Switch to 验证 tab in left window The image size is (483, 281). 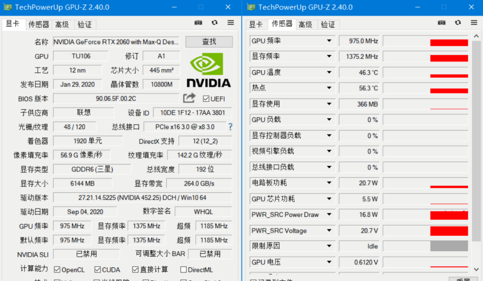(x=84, y=25)
